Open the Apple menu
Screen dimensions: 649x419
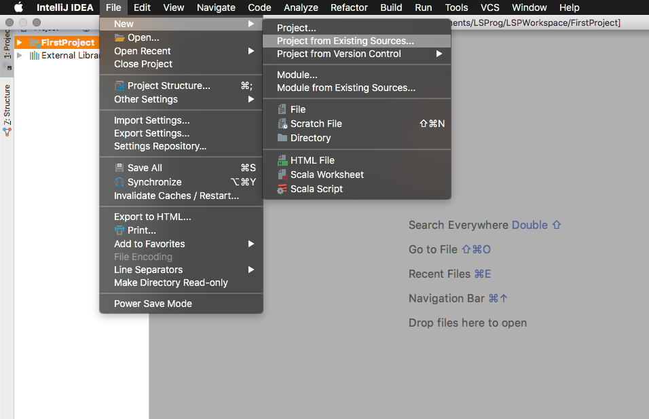click(18, 7)
